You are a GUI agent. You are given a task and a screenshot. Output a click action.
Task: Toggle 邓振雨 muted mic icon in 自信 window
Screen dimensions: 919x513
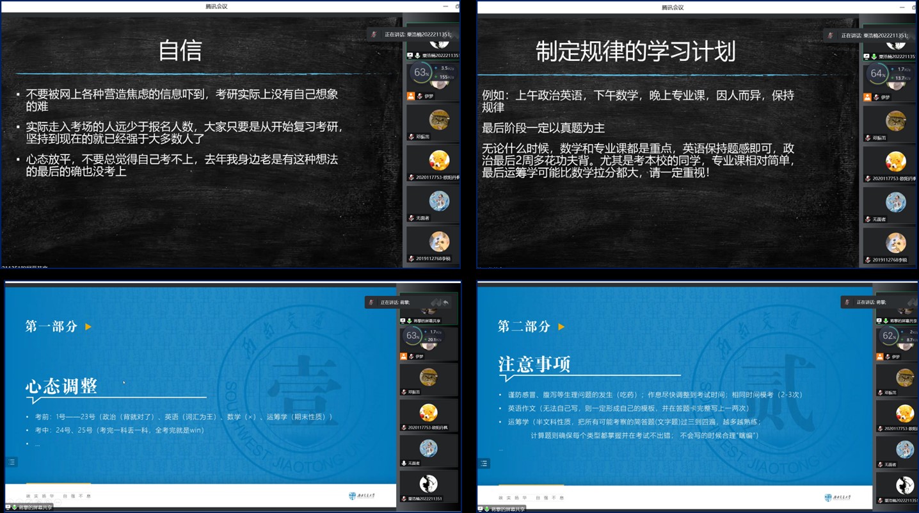[x=411, y=137]
